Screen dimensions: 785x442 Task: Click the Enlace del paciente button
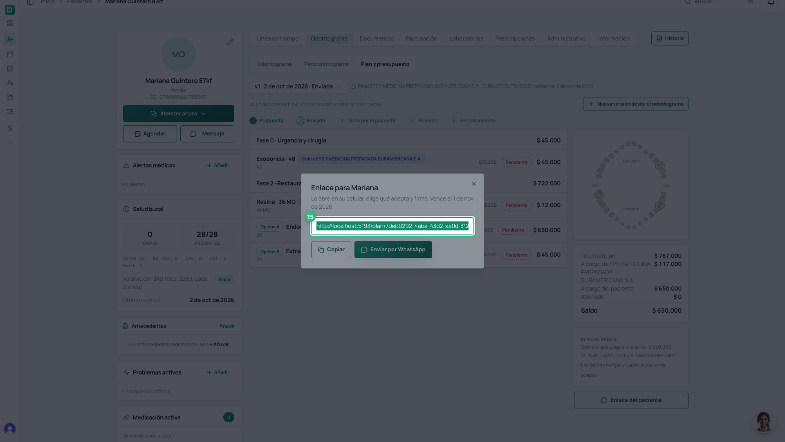tap(631, 400)
